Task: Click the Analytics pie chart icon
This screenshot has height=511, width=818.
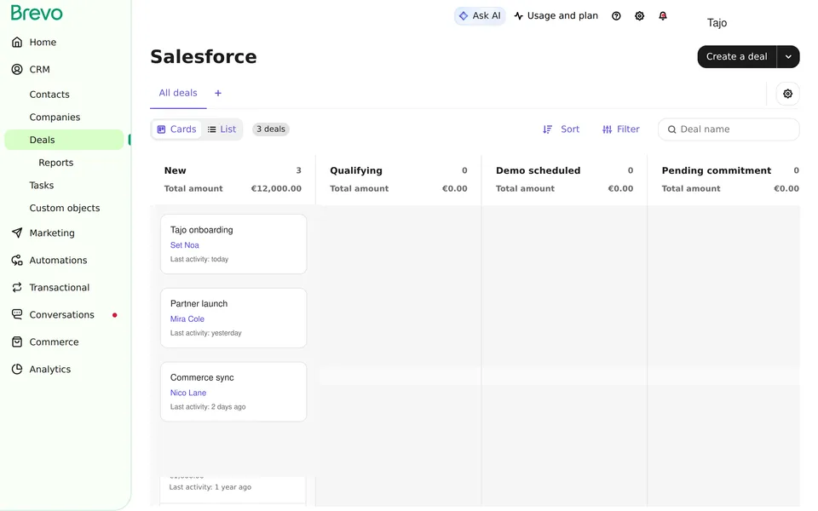Action: (x=17, y=369)
